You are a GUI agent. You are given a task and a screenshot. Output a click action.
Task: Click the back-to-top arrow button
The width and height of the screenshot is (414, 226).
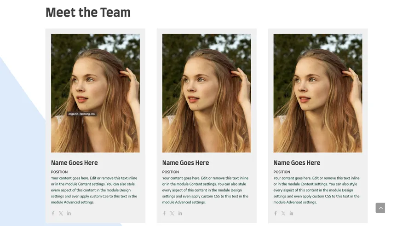[380, 208]
